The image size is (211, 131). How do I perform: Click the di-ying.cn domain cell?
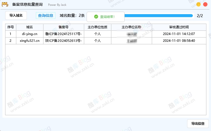[30, 34]
